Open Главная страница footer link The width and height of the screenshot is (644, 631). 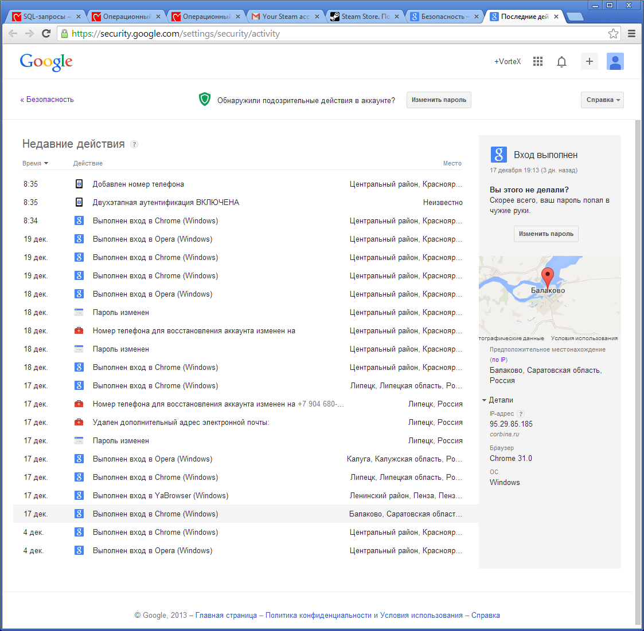tap(226, 615)
